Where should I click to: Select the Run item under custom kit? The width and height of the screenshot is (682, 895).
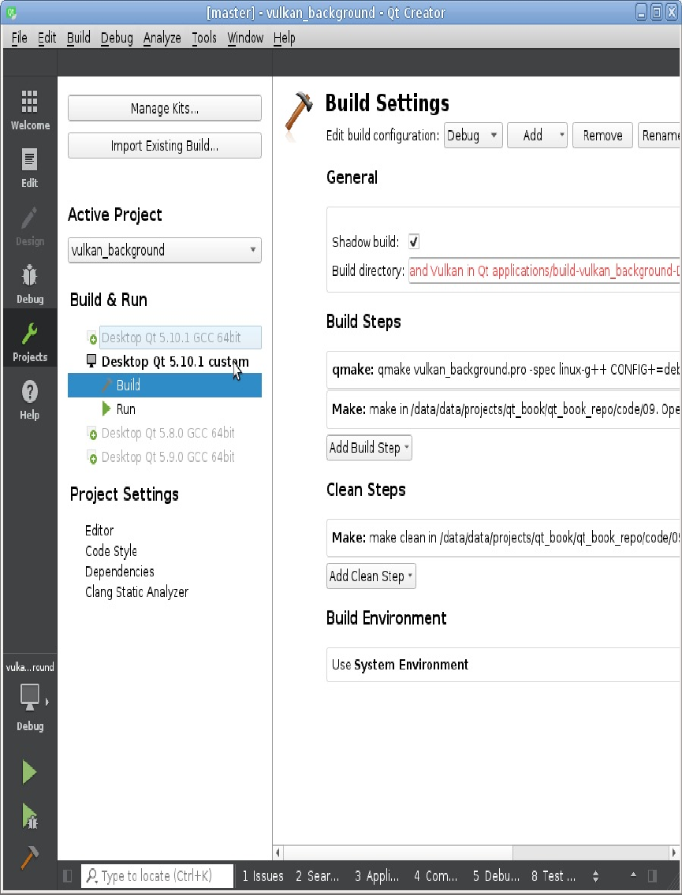tap(125, 409)
